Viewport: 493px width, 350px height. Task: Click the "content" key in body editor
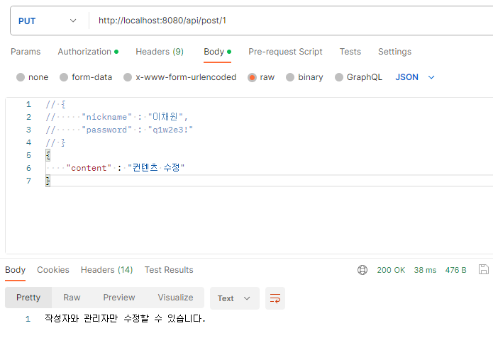coord(89,168)
